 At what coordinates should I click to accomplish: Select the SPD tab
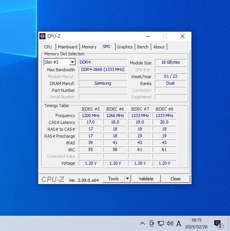tap(107, 47)
